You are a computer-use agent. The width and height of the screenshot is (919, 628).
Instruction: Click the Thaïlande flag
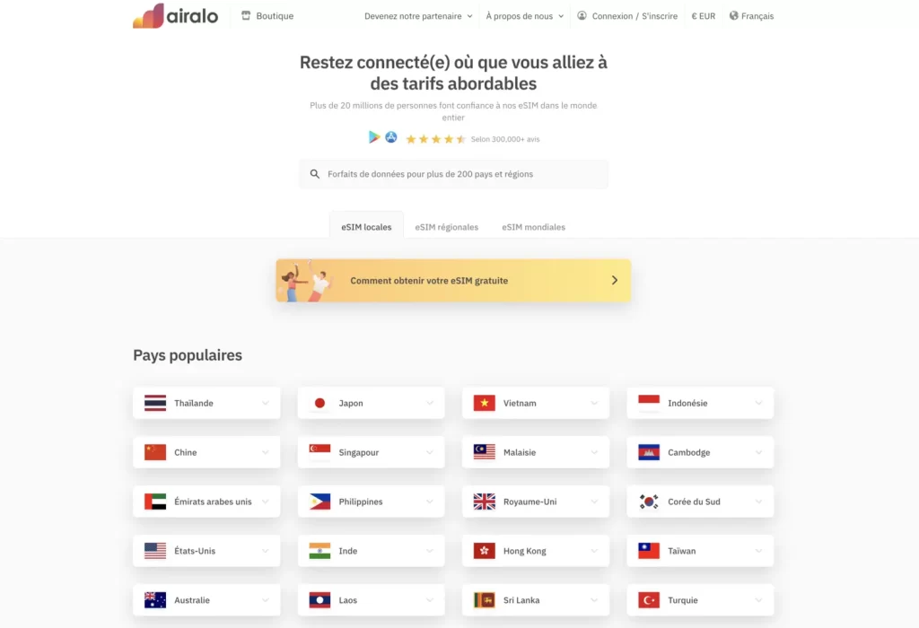coord(155,403)
